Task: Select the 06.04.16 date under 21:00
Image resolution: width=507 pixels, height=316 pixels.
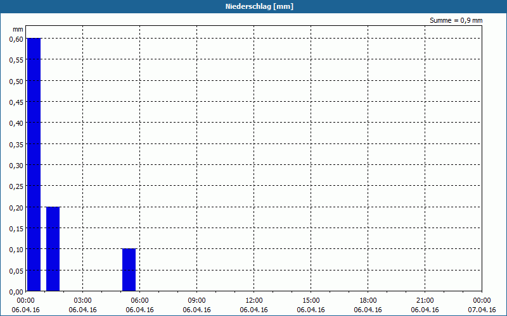Action: pyautogui.click(x=425, y=310)
